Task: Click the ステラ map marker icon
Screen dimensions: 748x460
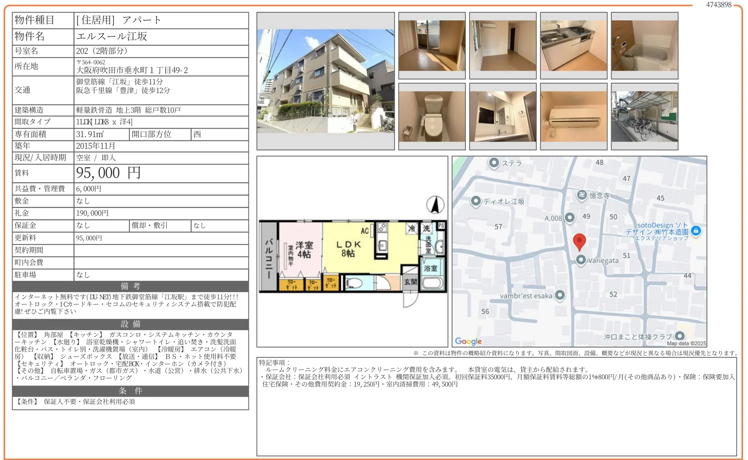Action: pyautogui.click(x=494, y=163)
